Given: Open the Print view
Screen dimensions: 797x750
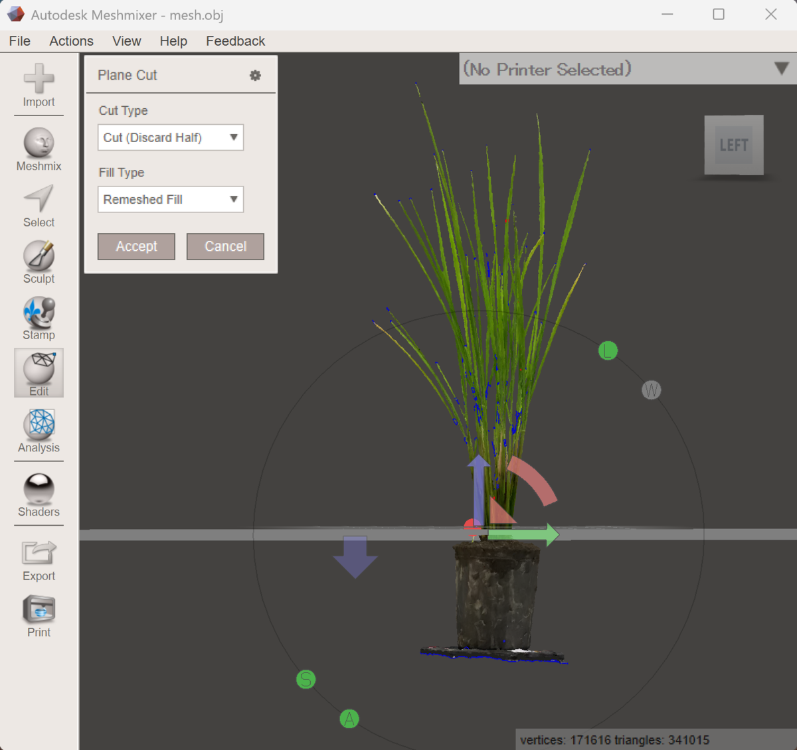Looking at the screenshot, I should coord(39,617).
